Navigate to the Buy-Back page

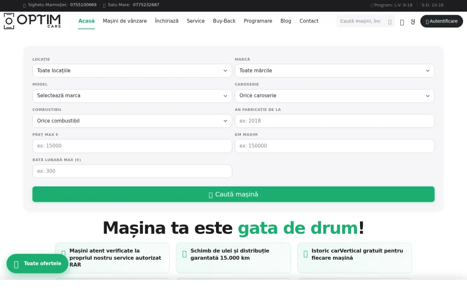[224, 21]
